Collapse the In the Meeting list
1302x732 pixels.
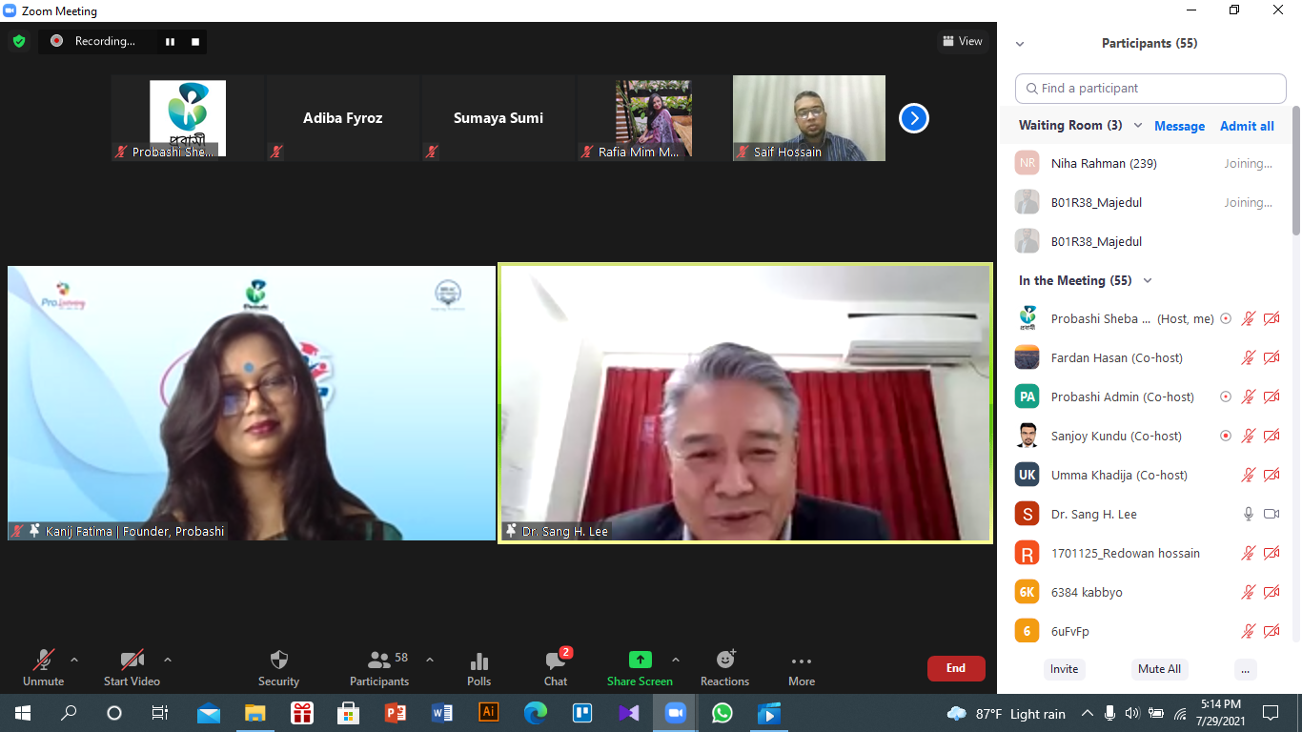[1148, 280]
